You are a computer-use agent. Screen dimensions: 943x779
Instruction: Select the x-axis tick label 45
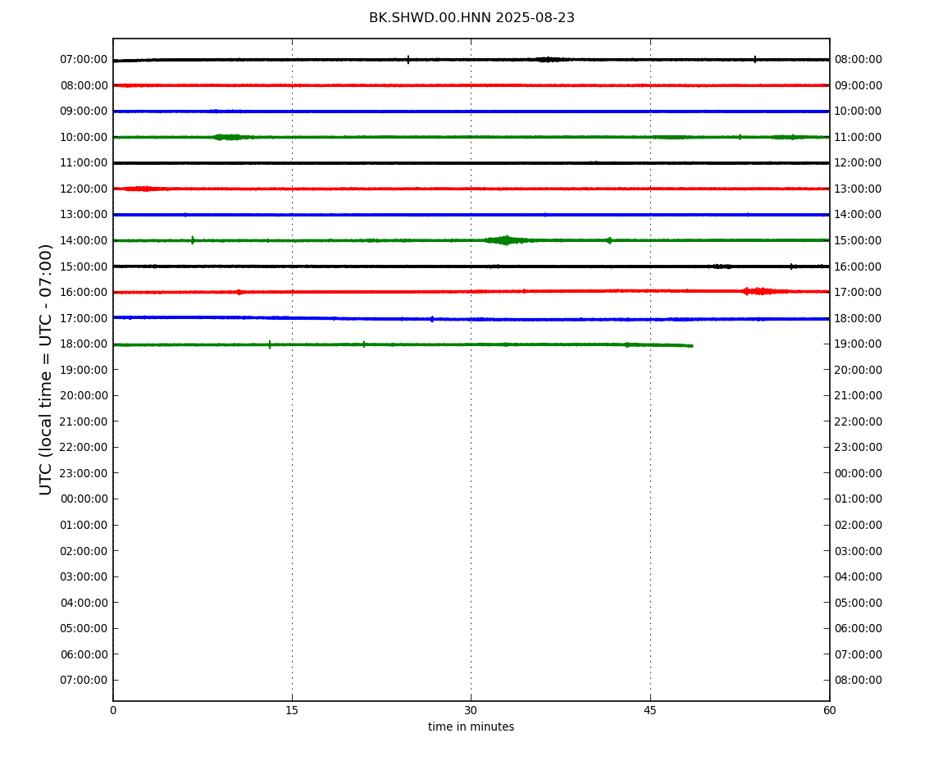point(650,710)
